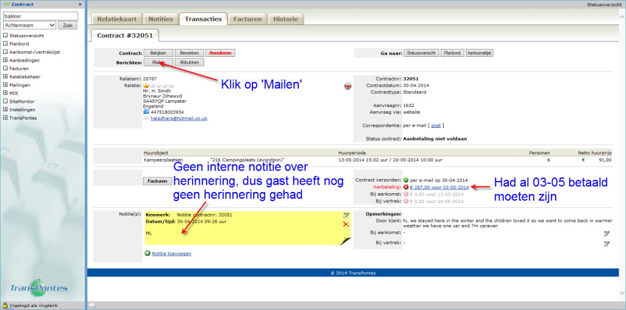Close the TP Contract sidebar panel

point(80,4)
